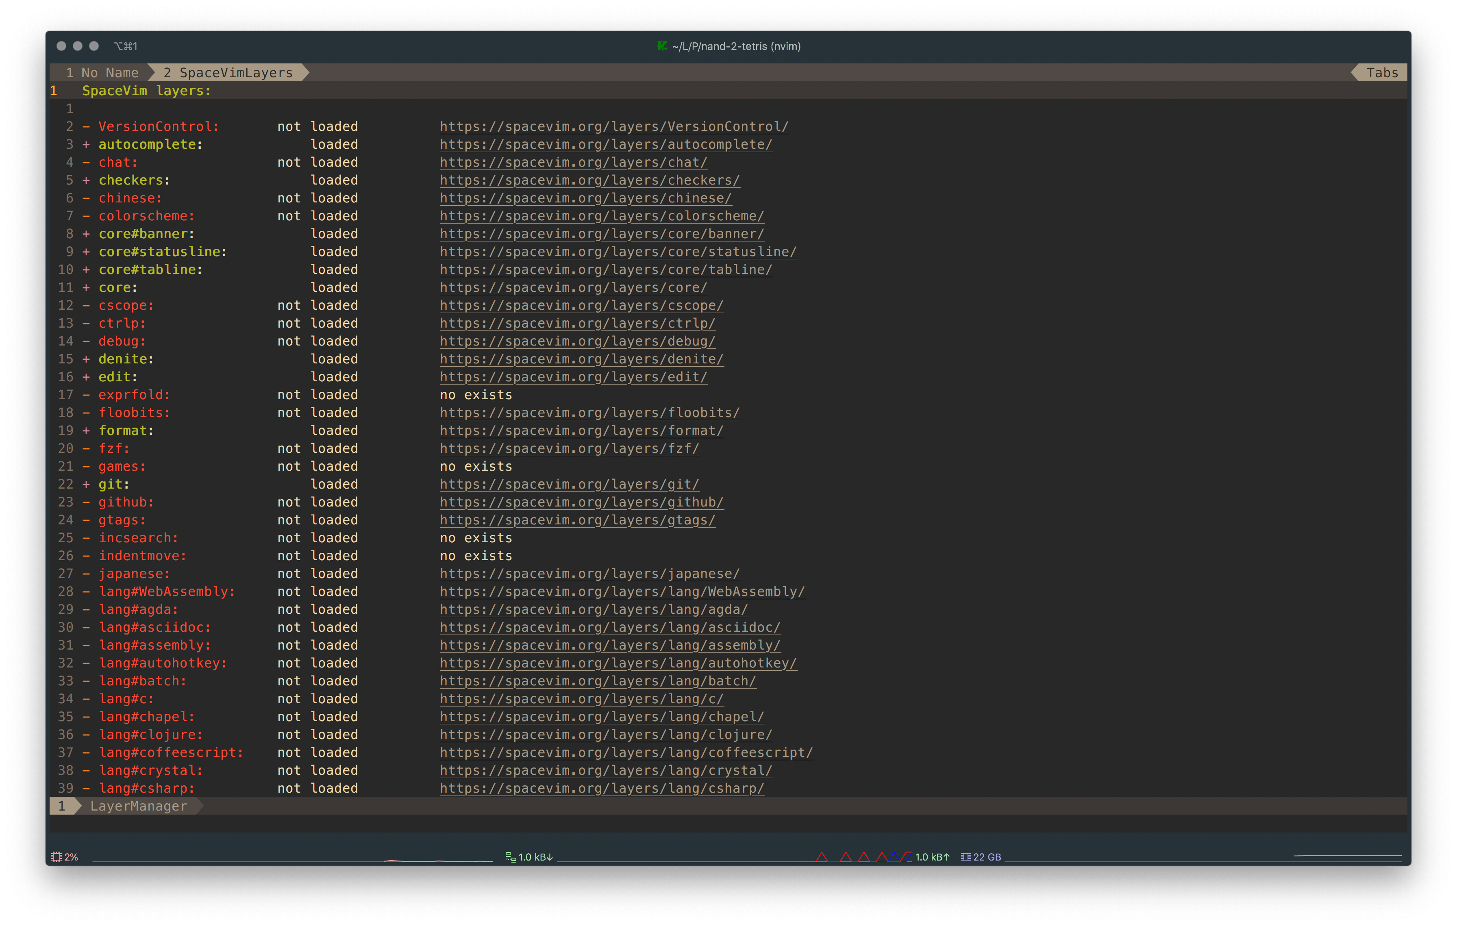Open the core/statusline layer link
Viewport: 1457px width, 926px height.
click(x=618, y=252)
